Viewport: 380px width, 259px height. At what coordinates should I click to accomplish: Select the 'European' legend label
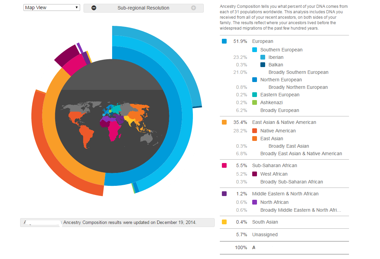(x=263, y=41)
